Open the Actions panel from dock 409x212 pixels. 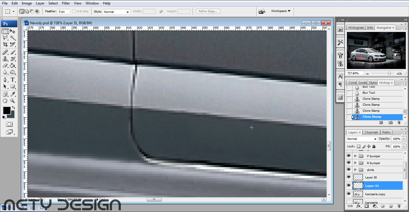[340, 30]
